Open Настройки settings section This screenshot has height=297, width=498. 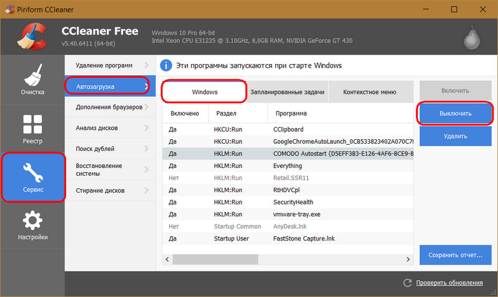(x=32, y=225)
